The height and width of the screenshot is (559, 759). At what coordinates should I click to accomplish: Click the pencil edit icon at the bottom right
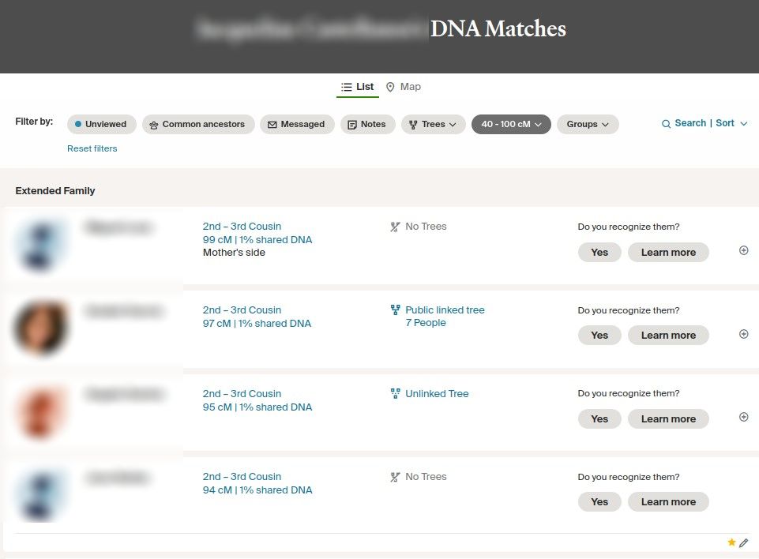click(743, 543)
